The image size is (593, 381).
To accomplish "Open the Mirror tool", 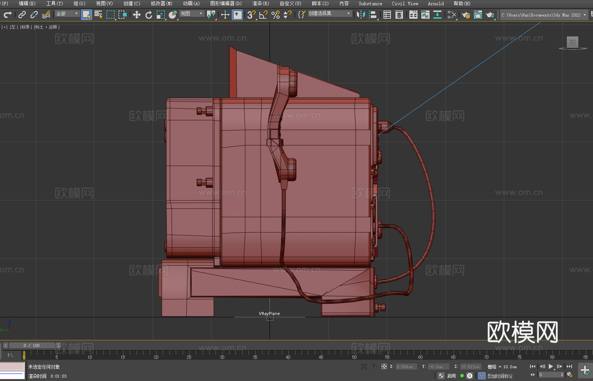I will tap(361, 15).
